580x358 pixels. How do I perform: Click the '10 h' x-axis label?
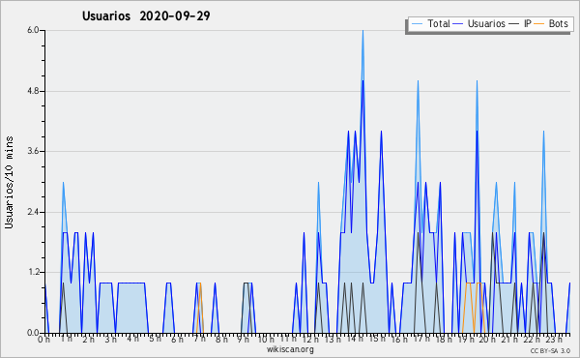(x=266, y=339)
